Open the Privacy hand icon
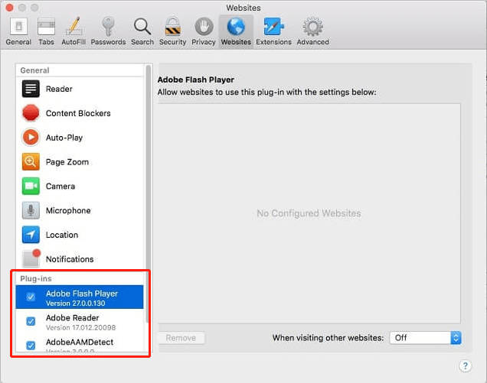Screen dimensions: 487x383 [204, 27]
